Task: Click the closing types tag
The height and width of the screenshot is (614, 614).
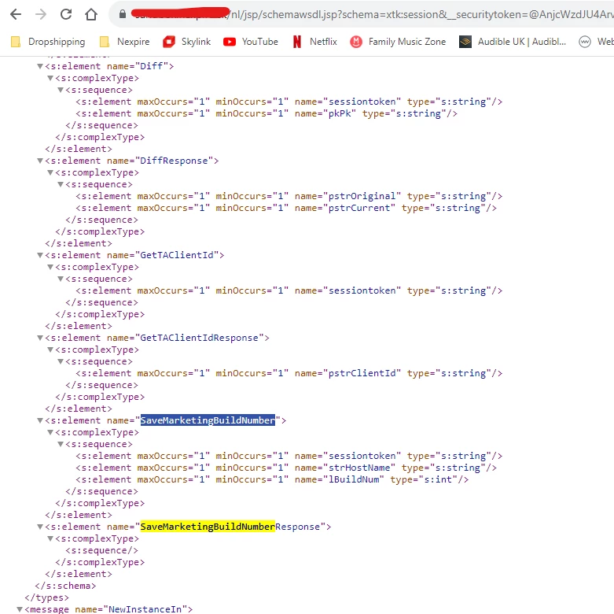Action: pyautogui.click(x=46, y=597)
